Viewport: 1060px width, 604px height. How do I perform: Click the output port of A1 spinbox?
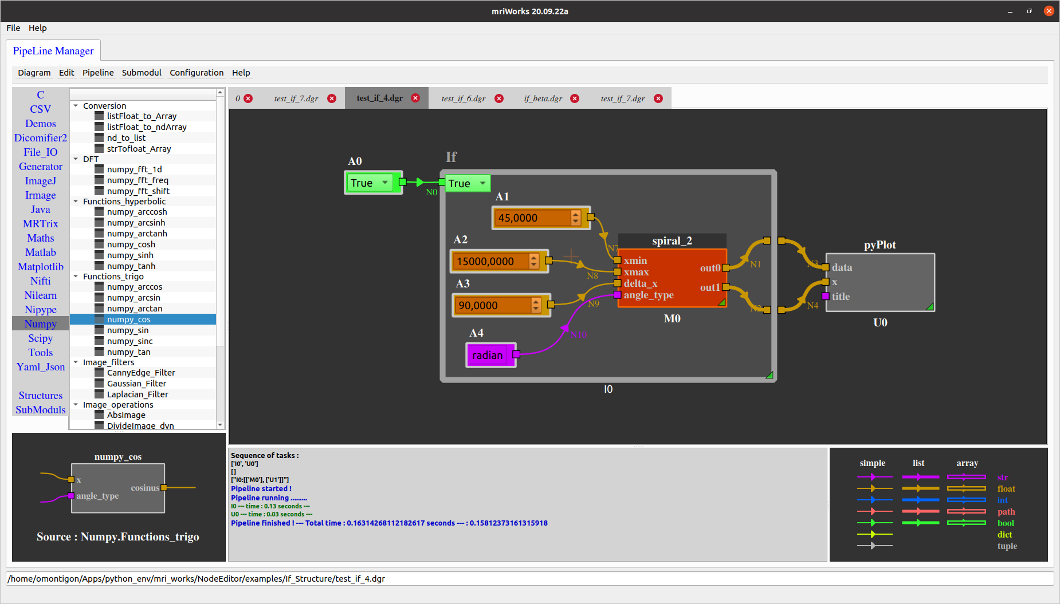(590, 217)
